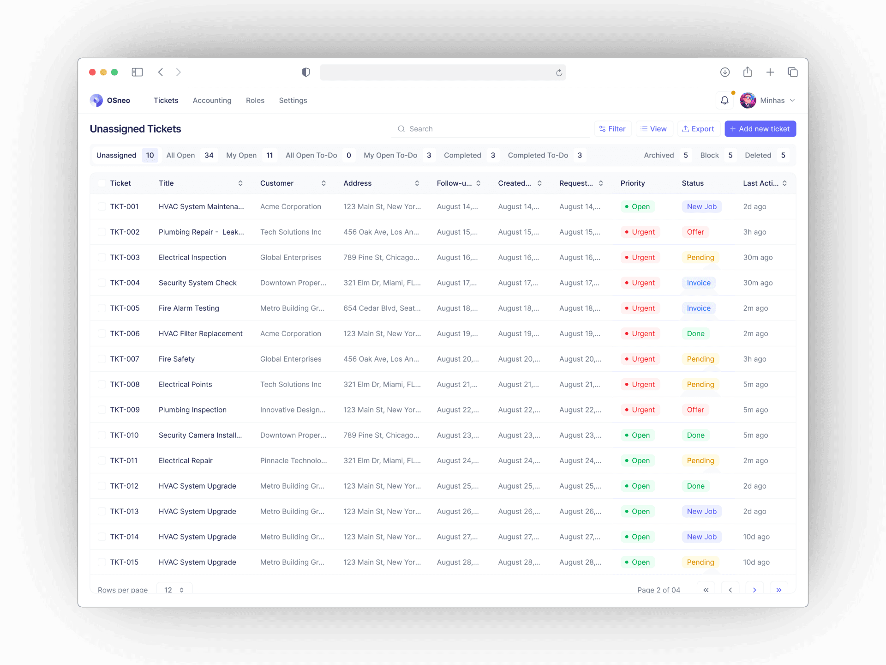Open the Urgent priority badge for TKT-002

click(640, 232)
